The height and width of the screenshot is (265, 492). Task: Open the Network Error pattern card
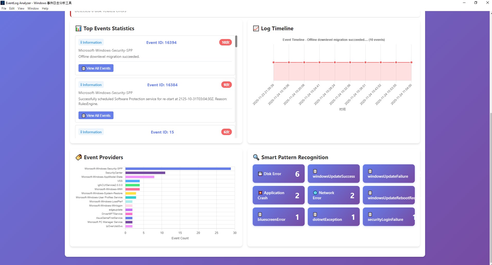(x=333, y=195)
